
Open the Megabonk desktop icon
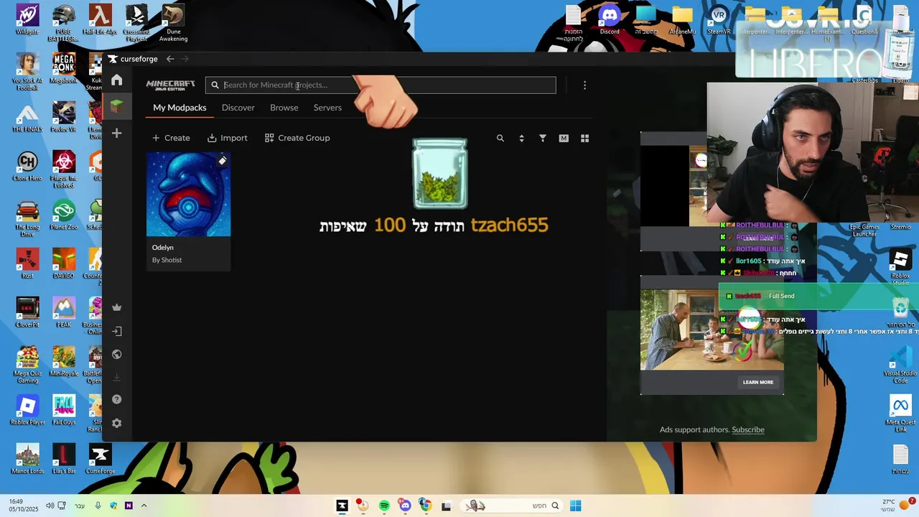point(63,69)
